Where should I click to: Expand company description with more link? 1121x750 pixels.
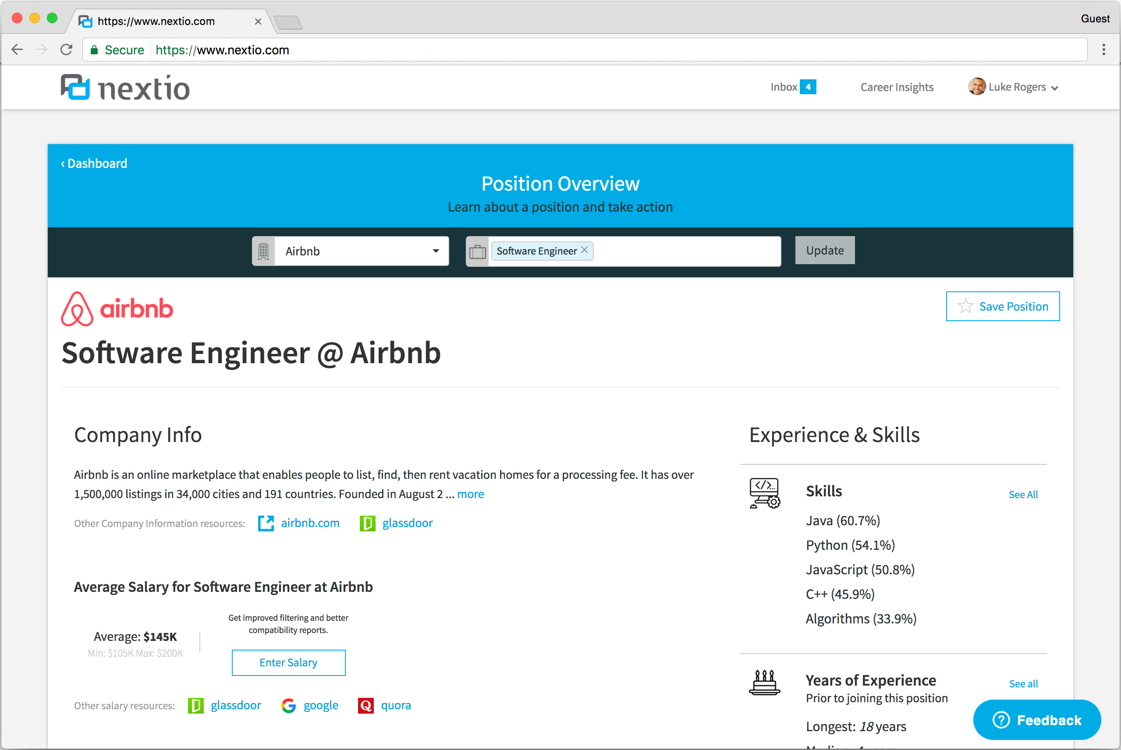470,494
